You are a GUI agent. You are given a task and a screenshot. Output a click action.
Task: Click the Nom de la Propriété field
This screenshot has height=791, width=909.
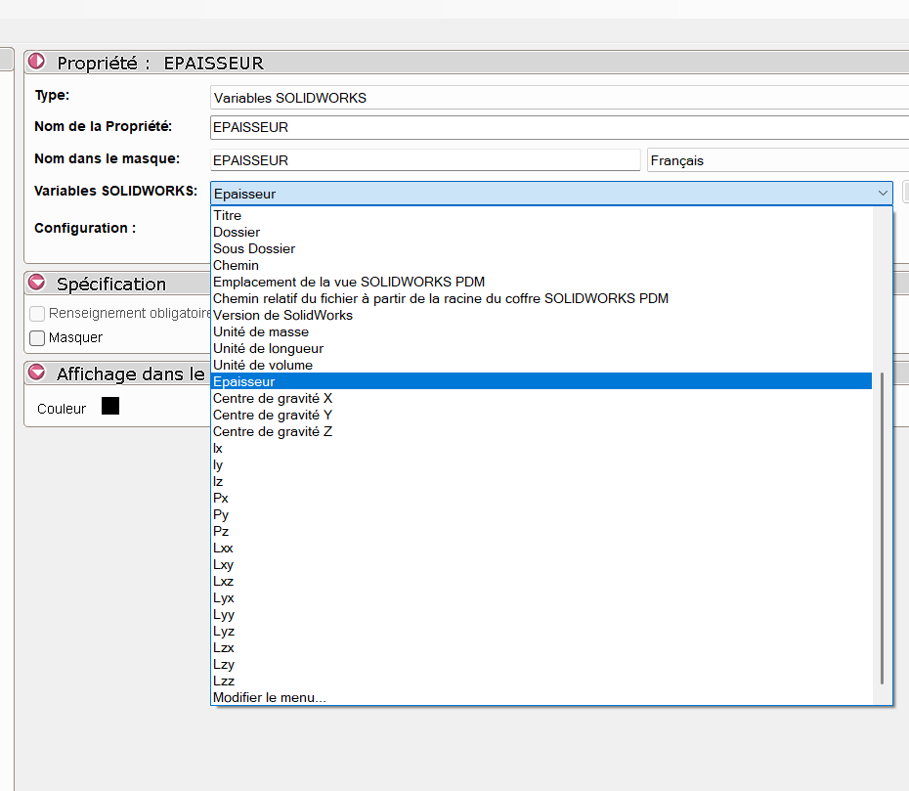(x=559, y=127)
